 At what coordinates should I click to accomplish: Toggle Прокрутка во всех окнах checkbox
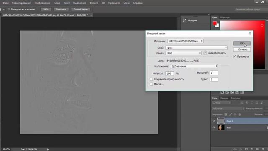9,9
